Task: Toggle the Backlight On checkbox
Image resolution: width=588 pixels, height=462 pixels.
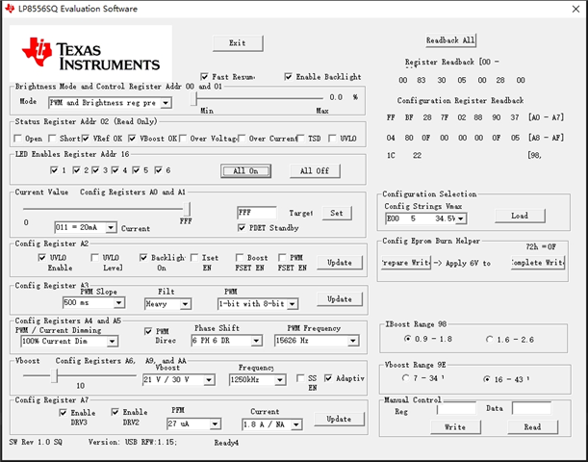Action: tap(143, 258)
